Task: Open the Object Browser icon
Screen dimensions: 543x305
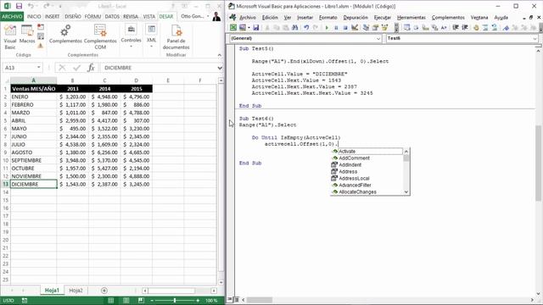Action: pyautogui.click(x=384, y=28)
